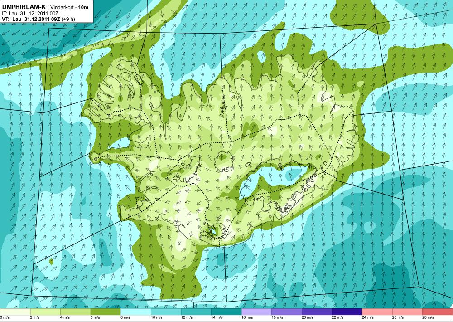
Task: Click the '18 m/s' legend label
Action: (x=277, y=317)
